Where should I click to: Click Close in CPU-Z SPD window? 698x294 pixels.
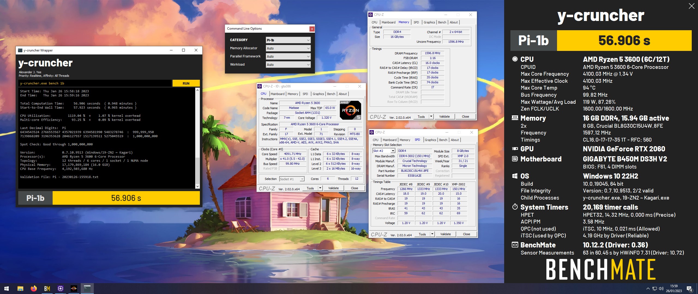click(x=466, y=234)
